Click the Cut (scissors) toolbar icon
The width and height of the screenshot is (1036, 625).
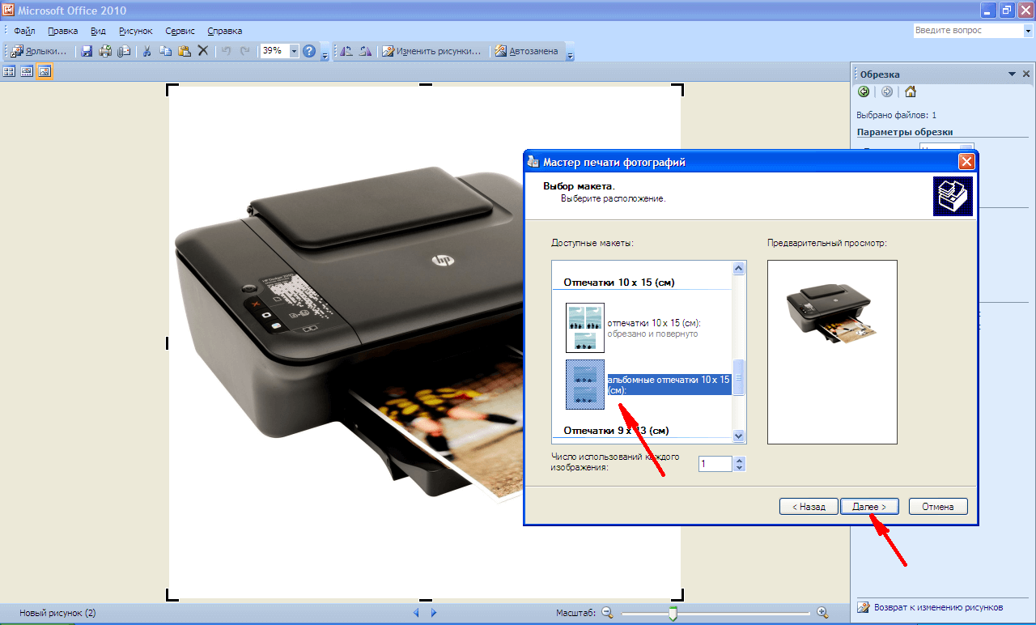(x=147, y=51)
